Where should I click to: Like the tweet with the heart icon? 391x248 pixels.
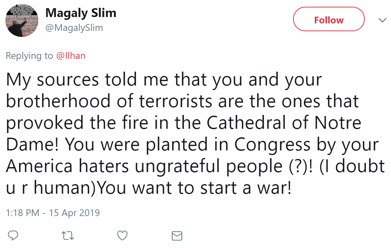click(122, 235)
